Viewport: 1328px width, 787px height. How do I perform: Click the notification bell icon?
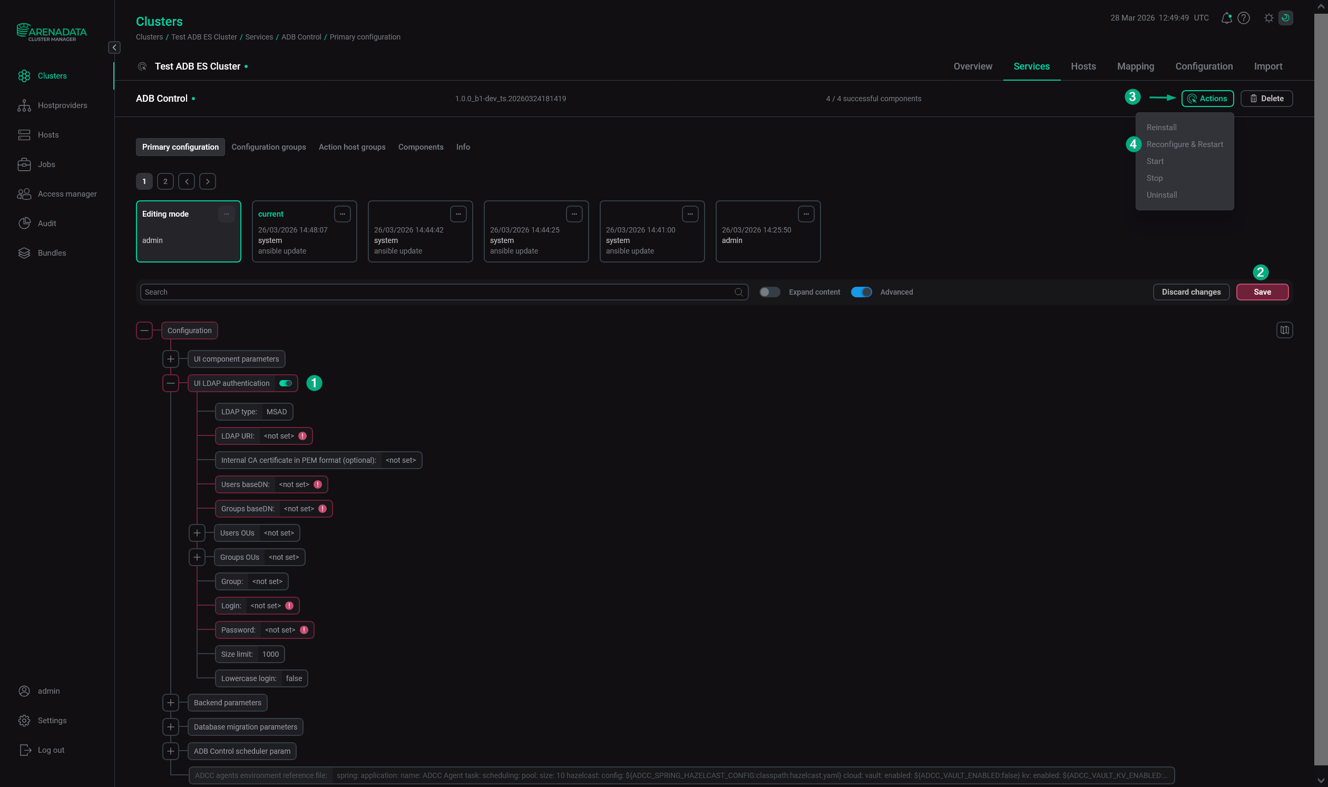coord(1226,18)
